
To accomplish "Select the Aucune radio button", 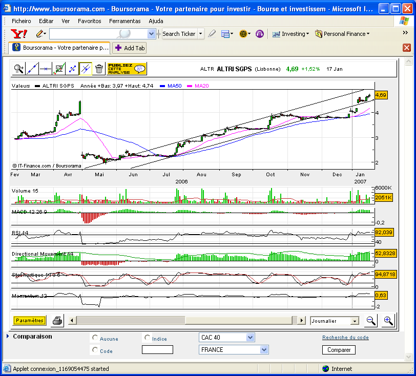I will point(95,337).
